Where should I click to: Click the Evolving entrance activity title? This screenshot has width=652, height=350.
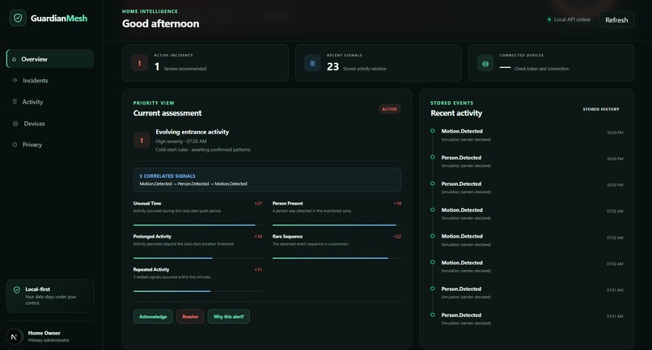pyautogui.click(x=192, y=132)
